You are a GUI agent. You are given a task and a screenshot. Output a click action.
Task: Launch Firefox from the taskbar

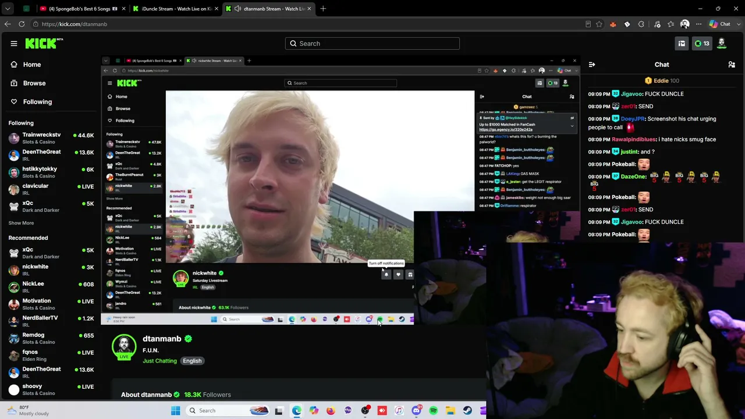(331, 411)
